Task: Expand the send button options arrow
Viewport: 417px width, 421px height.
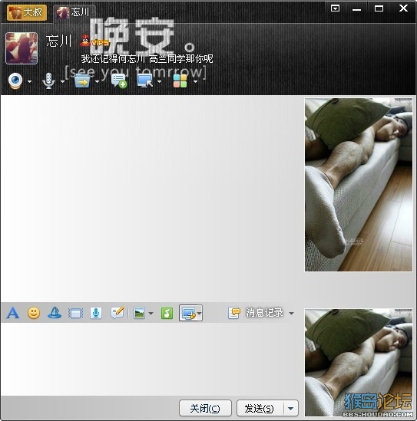Action: tap(290, 409)
